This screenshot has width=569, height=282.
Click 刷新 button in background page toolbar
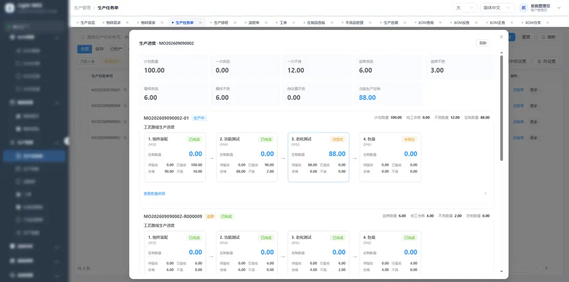pyautogui.click(x=548, y=37)
